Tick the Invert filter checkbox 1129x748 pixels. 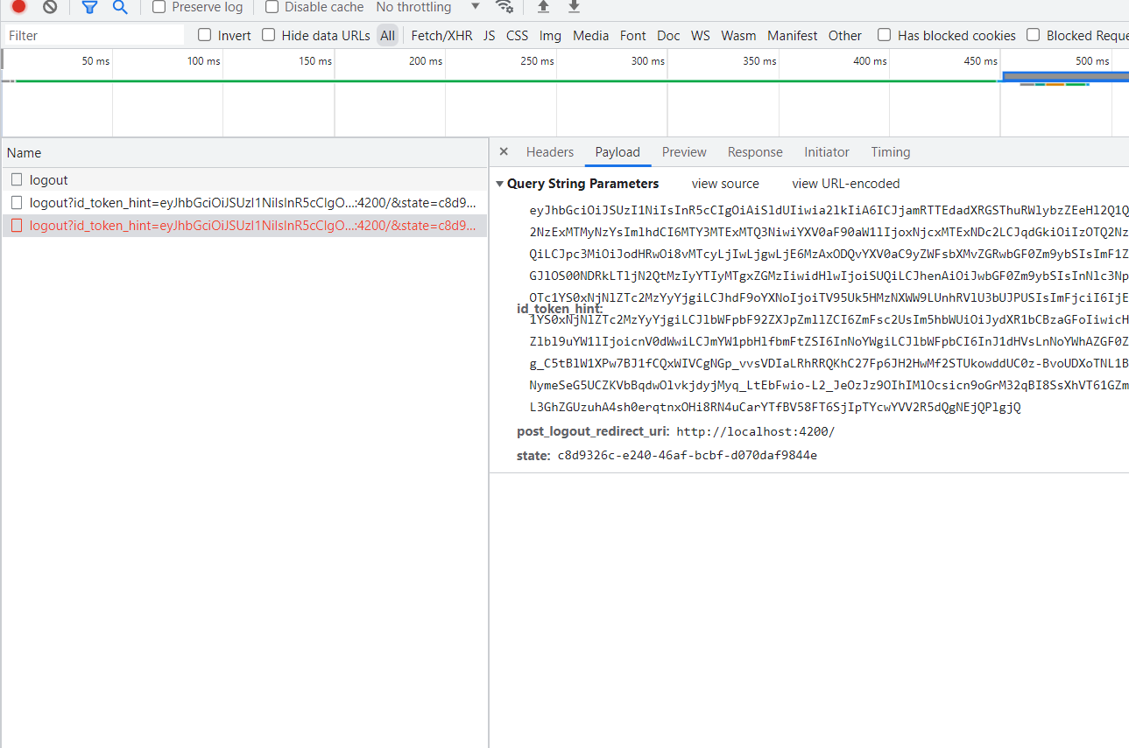(x=205, y=35)
